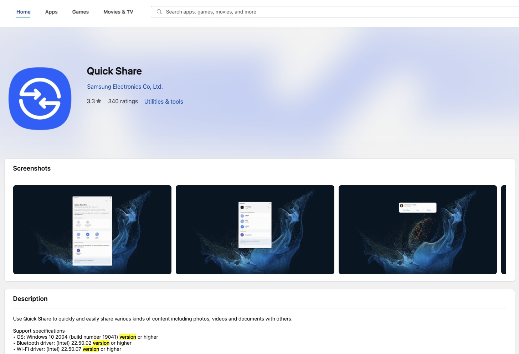This screenshot has height=354, width=519.
Task: Click the star icon beside 3.3 rating
Action: (99, 101)
